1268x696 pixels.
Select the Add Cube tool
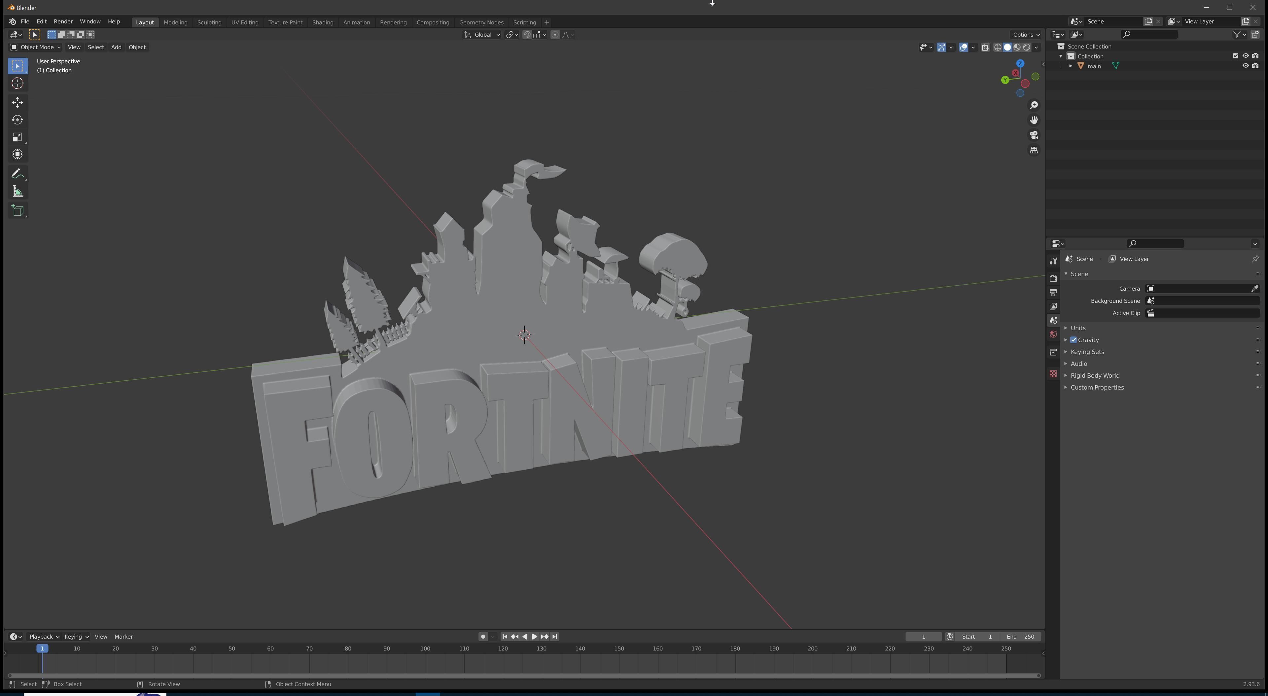click(18, 210)
